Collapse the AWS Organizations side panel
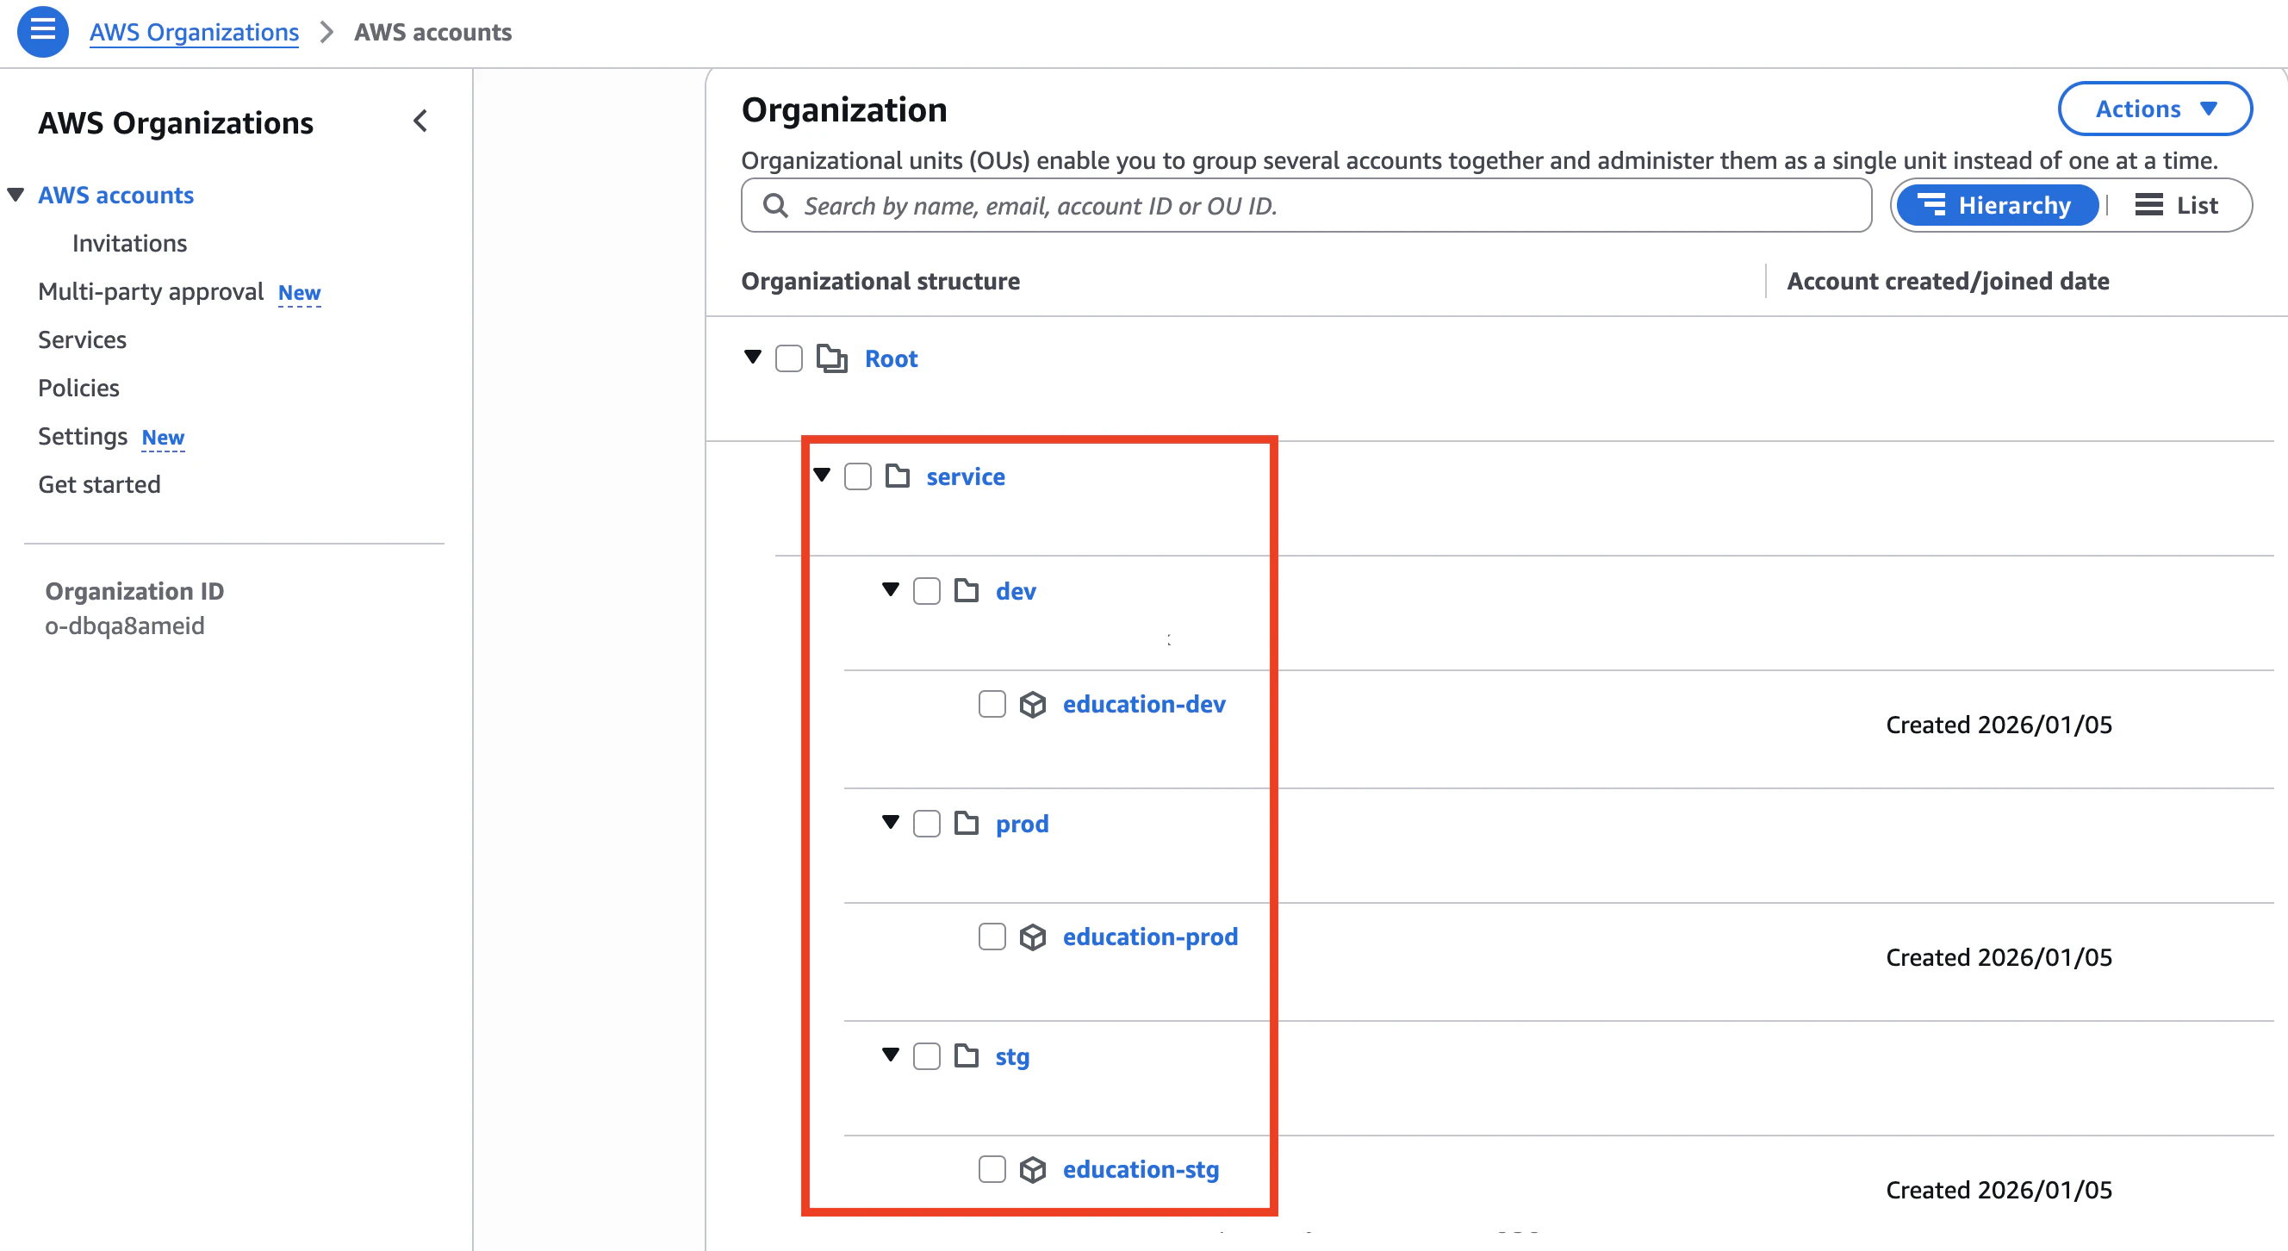The width and height of the screenshot is (2288, 1251). click(421, 121)
